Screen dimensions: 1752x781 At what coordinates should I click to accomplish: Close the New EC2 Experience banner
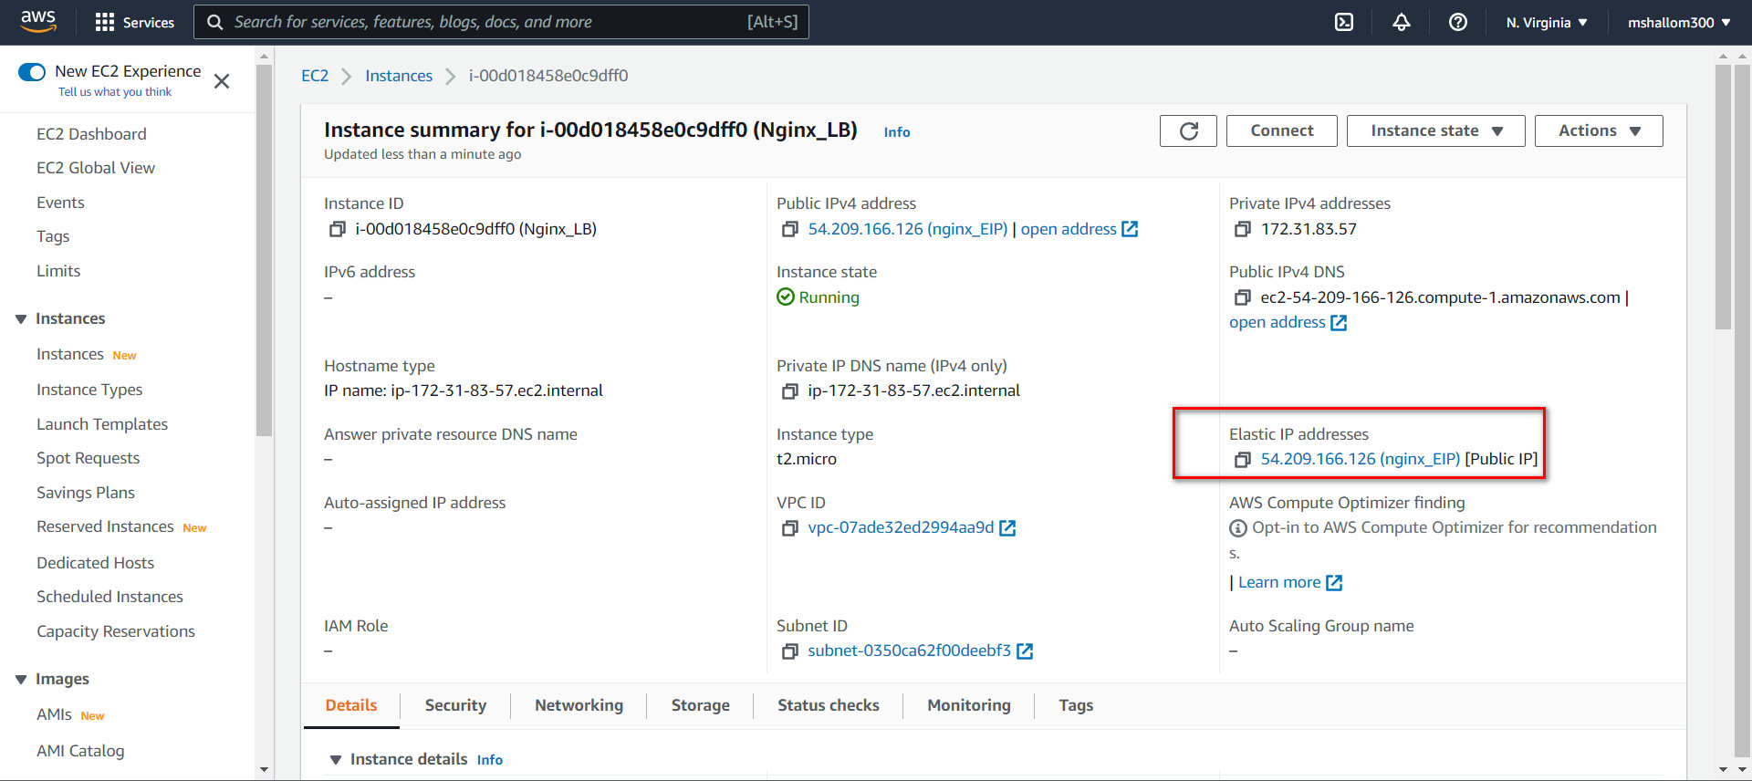(221, 81)
